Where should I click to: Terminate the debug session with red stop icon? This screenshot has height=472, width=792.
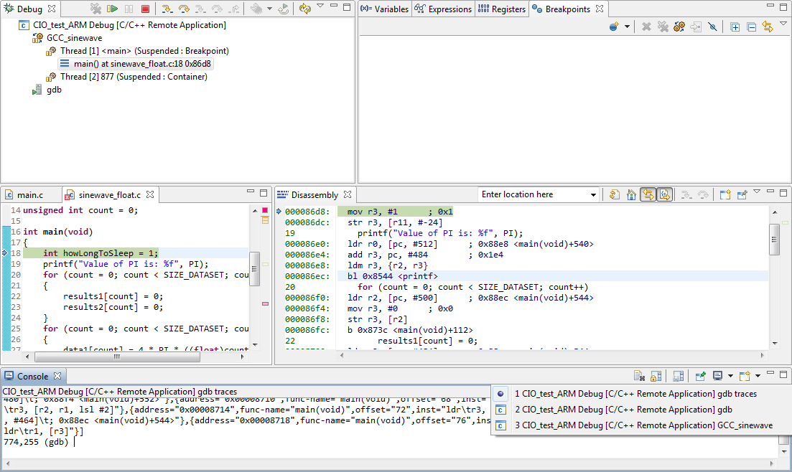coord(145,9)
